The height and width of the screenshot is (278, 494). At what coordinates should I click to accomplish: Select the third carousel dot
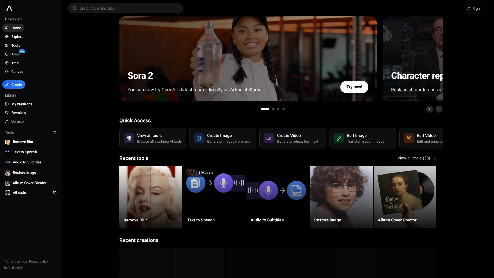(x=278, y=109)
